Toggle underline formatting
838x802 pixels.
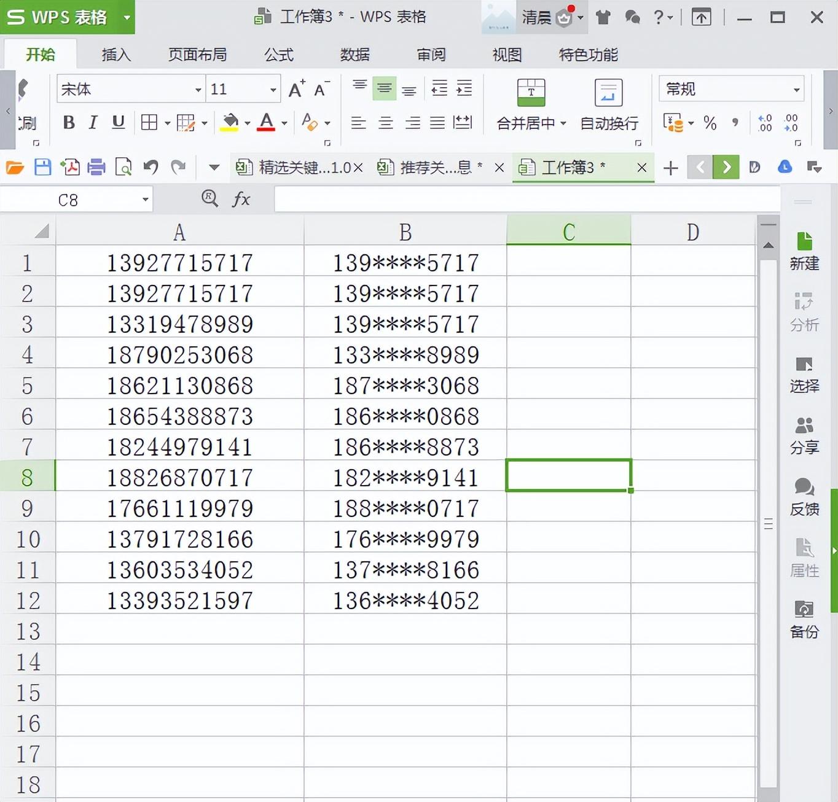(119, 122)
